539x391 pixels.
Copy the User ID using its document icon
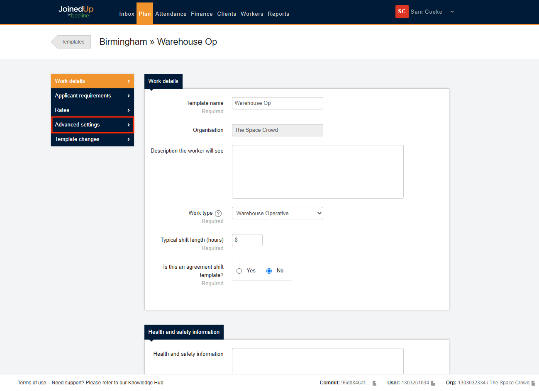[433, 383]
